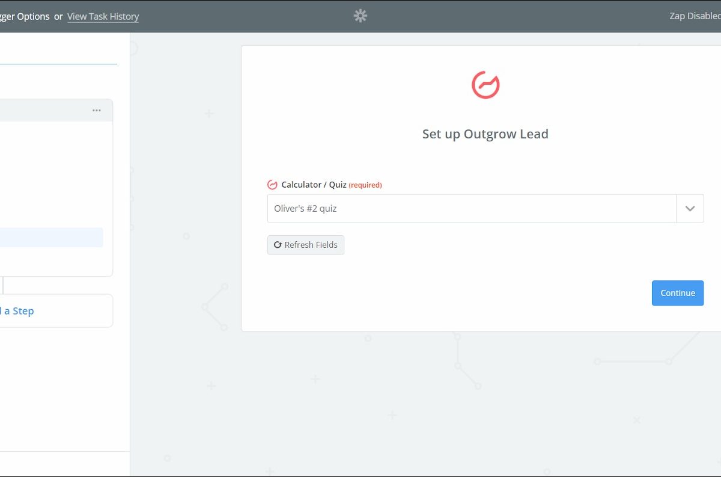The width and height of the screenshot is (721, 477).
Task: Select the highlighted step row in sidebar
Action: (51, 238)
